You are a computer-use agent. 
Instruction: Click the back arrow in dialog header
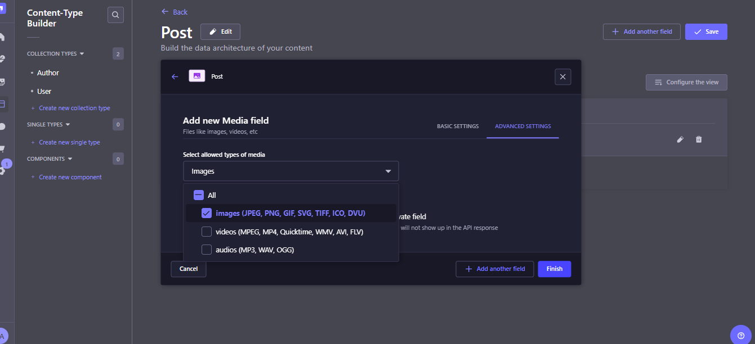(x=175, y=76)
